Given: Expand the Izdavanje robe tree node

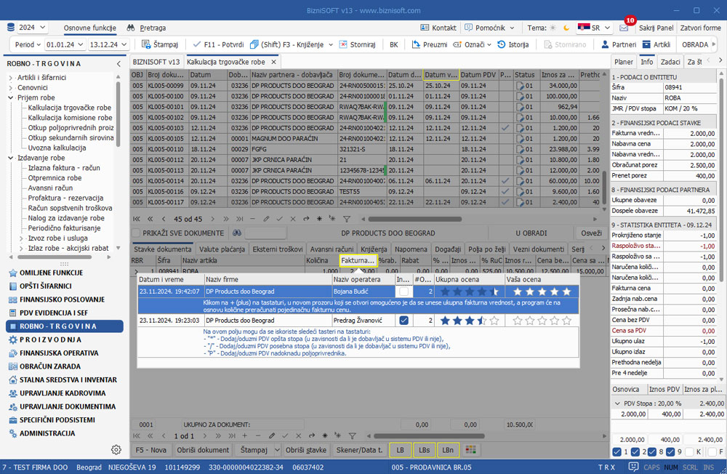Looking at the screenshot, I should [x=11, y=158].
